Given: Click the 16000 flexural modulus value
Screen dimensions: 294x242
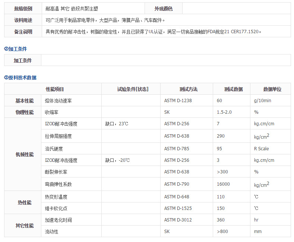Looking at the screenshot, I should (223, 184).
